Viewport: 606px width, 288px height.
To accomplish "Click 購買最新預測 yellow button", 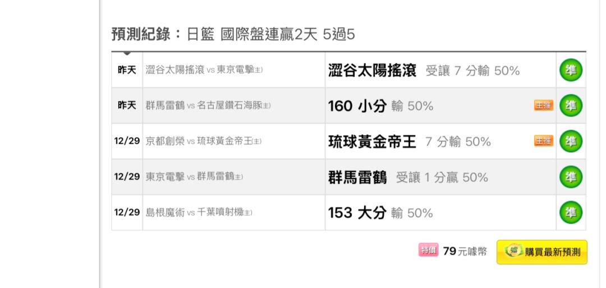I will tap(542, 252).
